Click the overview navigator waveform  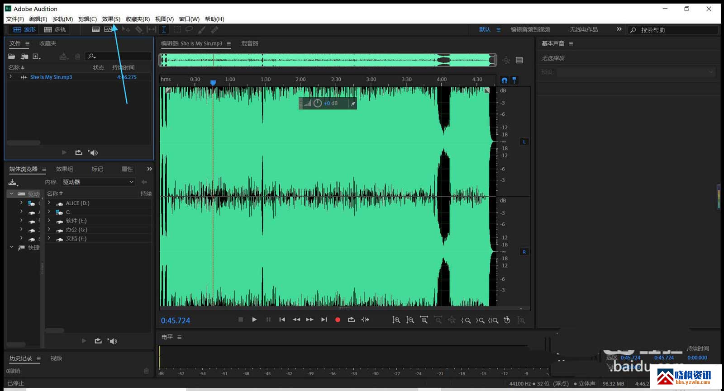tap(328, 60)
